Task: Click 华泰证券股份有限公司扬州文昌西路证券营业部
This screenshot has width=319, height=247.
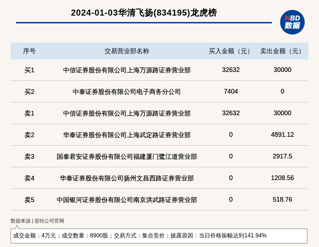Action: 127,178
